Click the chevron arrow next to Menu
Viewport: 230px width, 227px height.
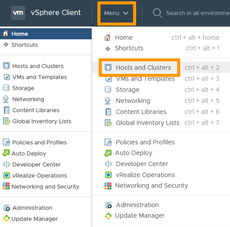click(x=126, y=13)
